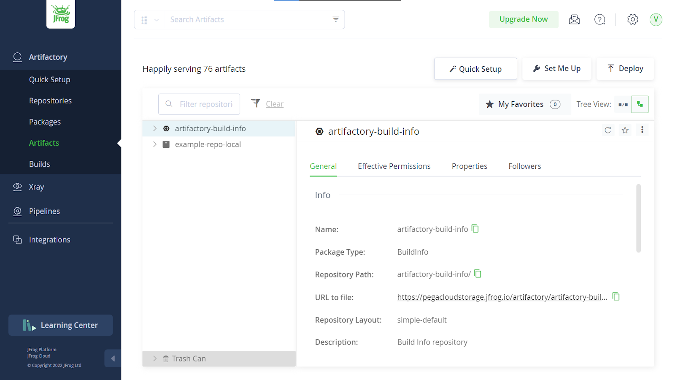Switch to the General tab
The width and height of the screenshot is (675, 380).
(323, 166)
